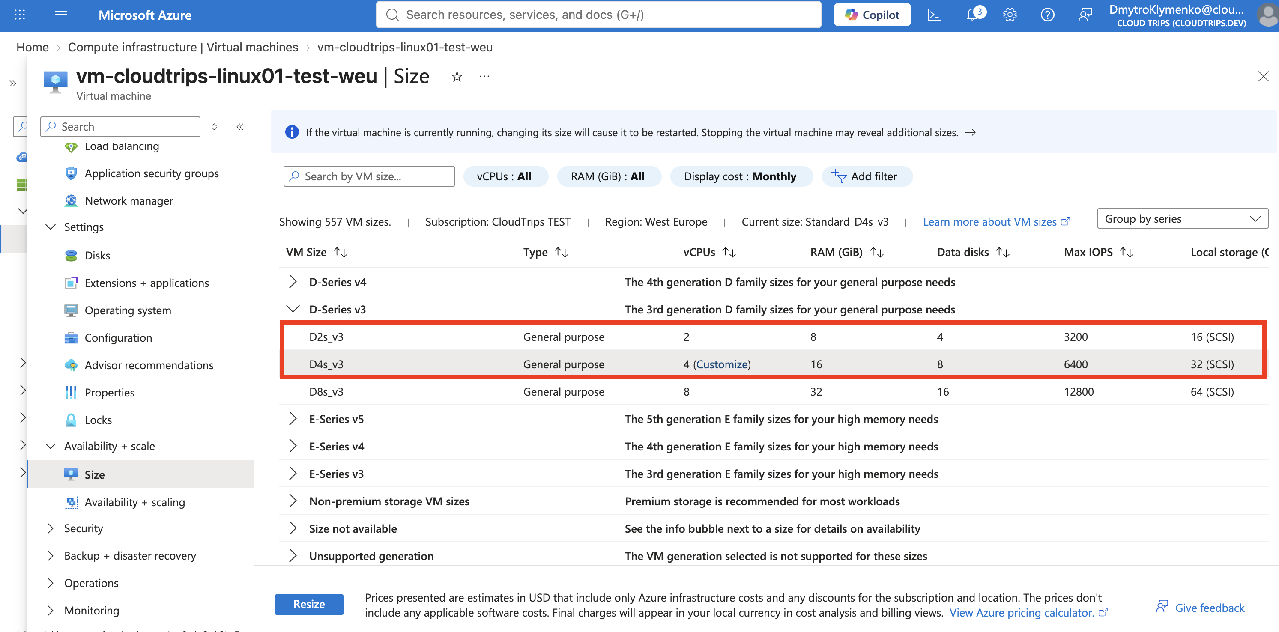
Task: Focus the Search by VM size field
Action: pyautogui.click(x=369, y=176)
